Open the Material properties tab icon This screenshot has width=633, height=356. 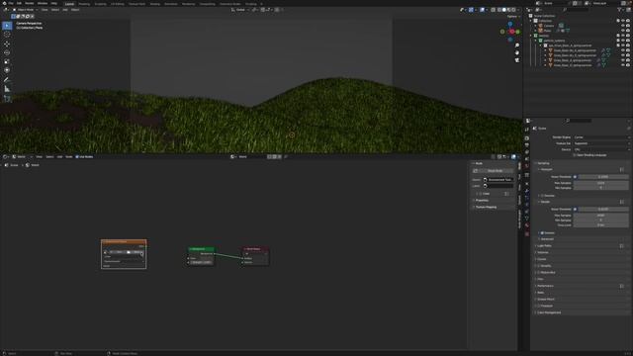point(527,225)
